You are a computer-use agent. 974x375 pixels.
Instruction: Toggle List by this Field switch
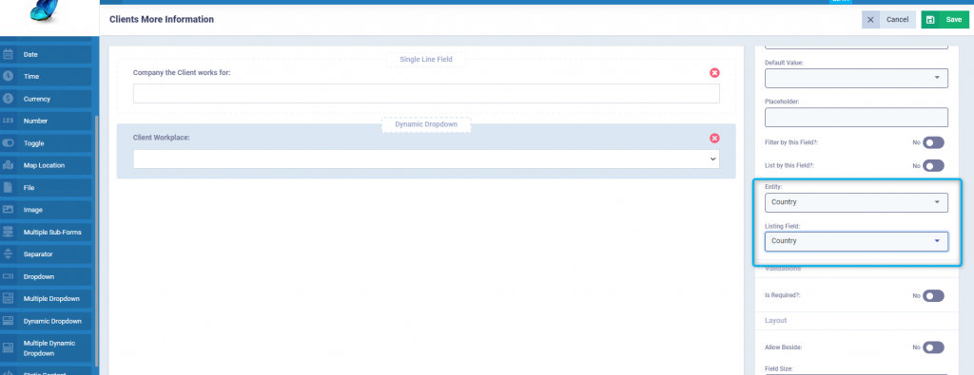coord(933,165)
